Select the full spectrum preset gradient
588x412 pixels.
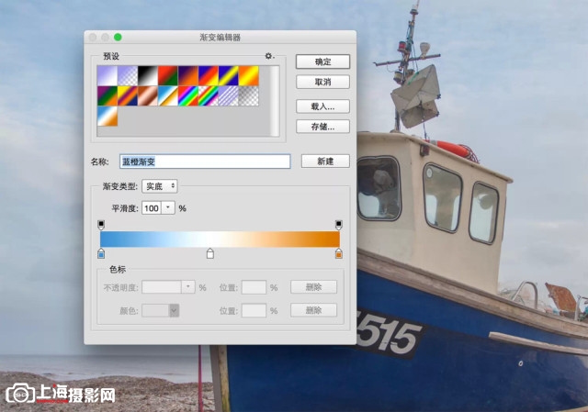tap(188, 96)
